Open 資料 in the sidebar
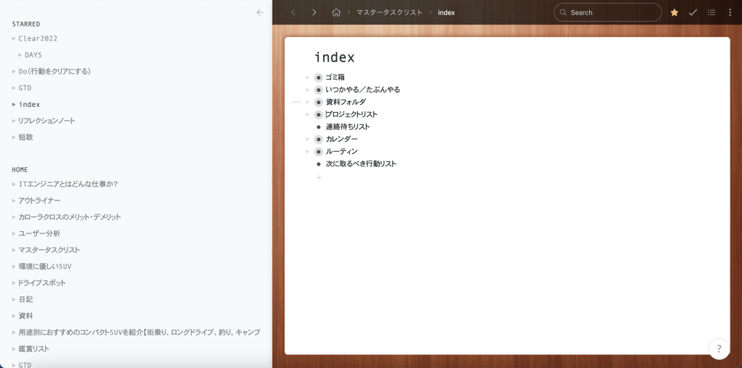Screen dimensions: 742x368 point(25,316)
